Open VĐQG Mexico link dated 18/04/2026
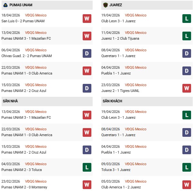This screenshot has height=191, width=193. tap(36, 15)
